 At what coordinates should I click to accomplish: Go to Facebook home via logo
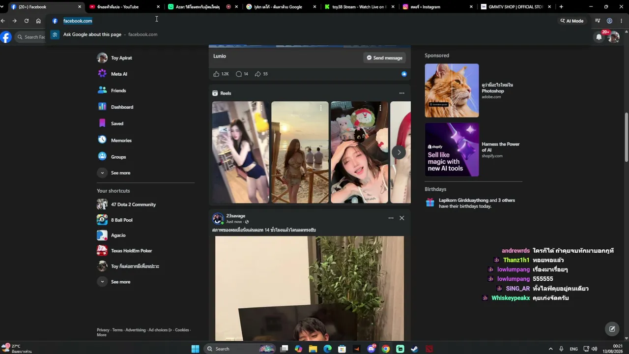pos(6,37)
